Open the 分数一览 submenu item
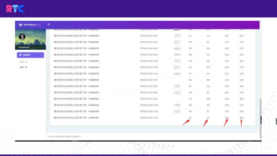The image size is (277, 156). tap(23, 67)
